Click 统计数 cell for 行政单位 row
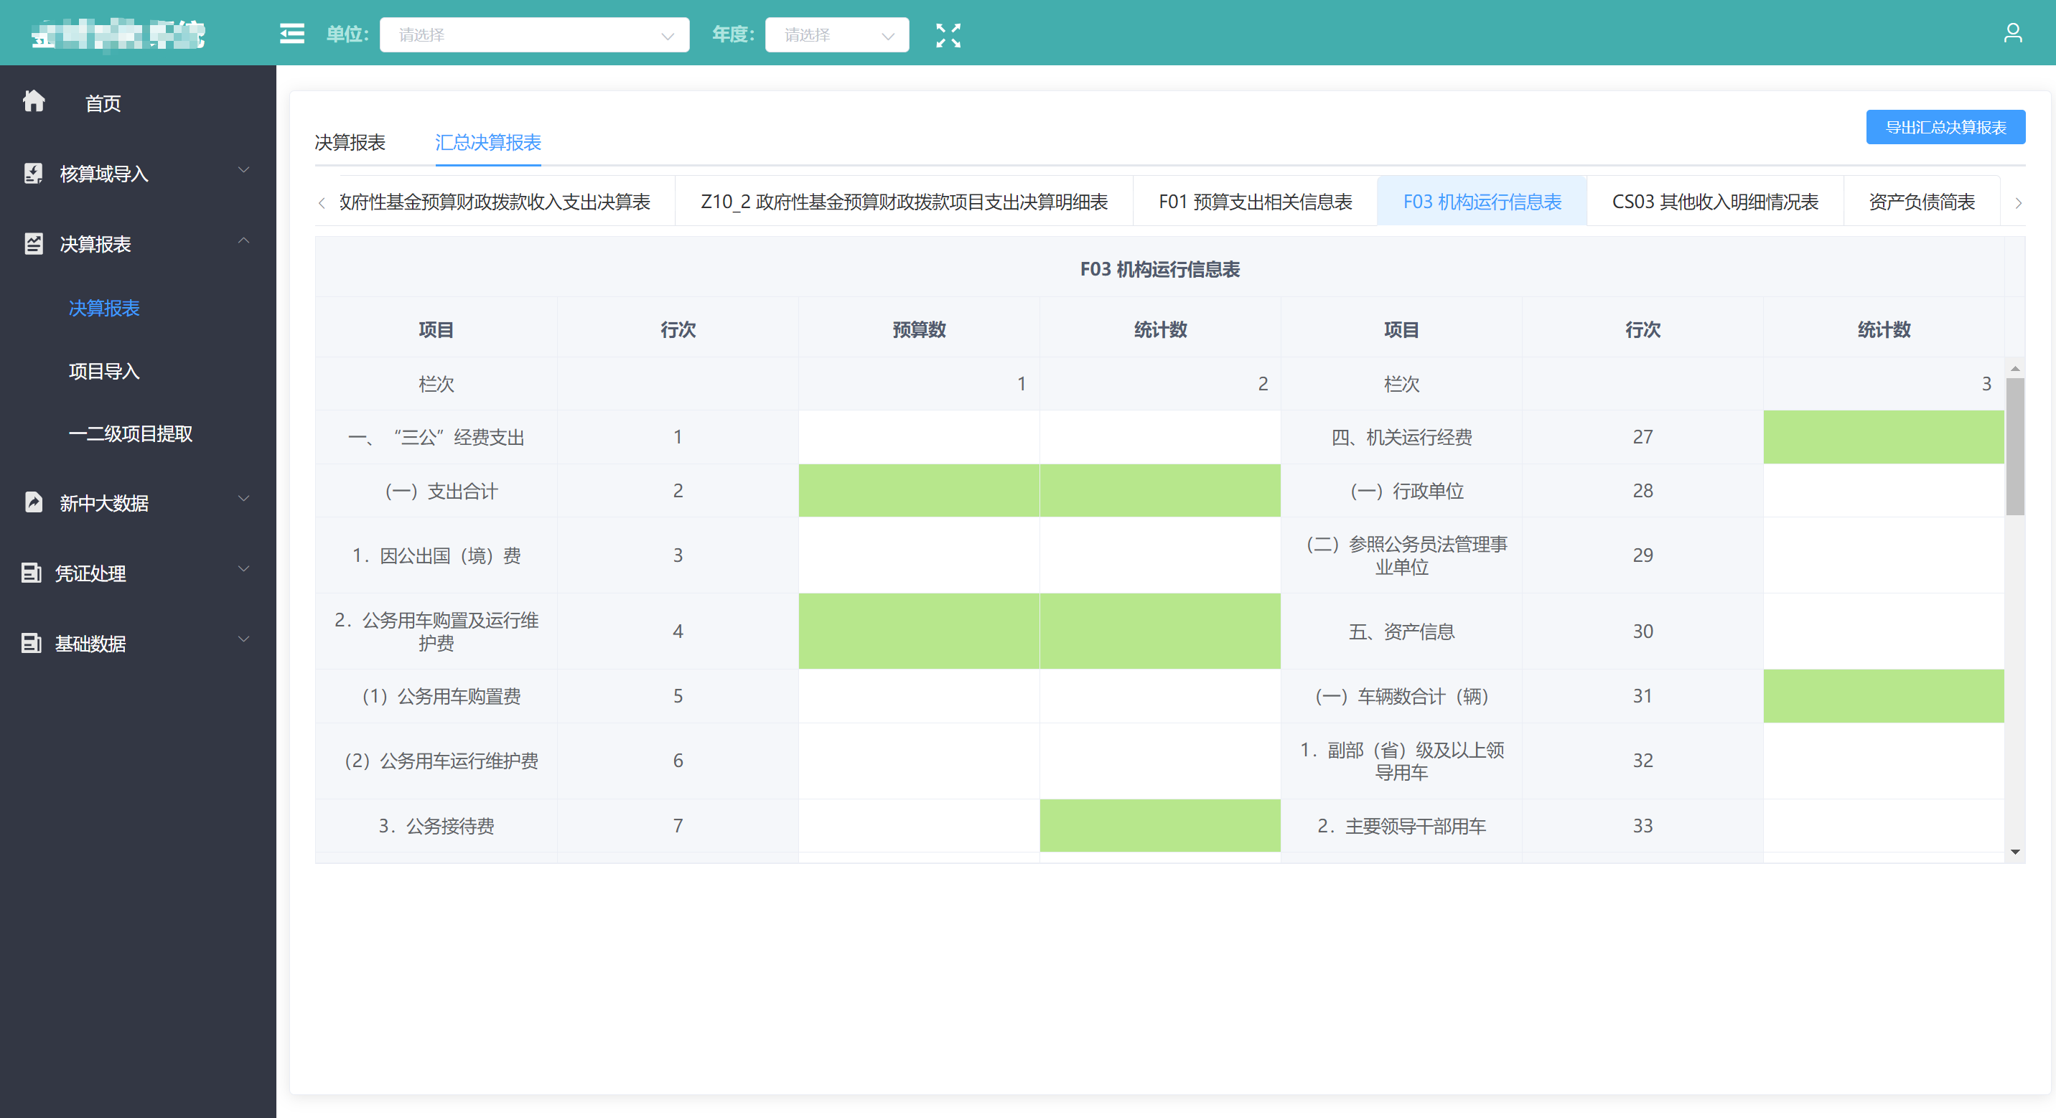 [x=1884, y=491]
